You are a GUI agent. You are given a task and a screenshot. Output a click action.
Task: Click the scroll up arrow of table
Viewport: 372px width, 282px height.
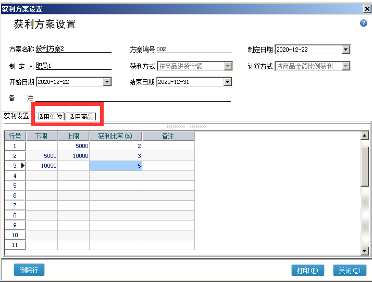tap(365, 136)
